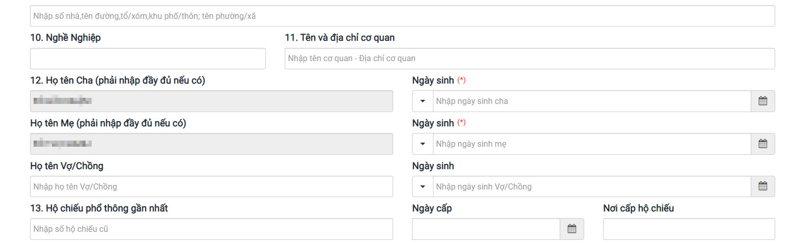Click the address input field
The height and width of the screenshot is (243, 792).
[402, 16]
